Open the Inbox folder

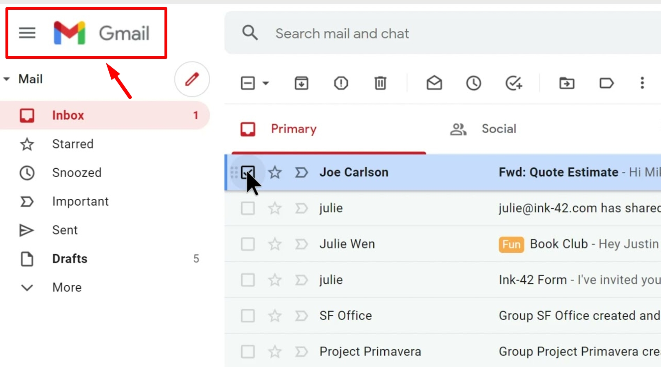[105, 115]
